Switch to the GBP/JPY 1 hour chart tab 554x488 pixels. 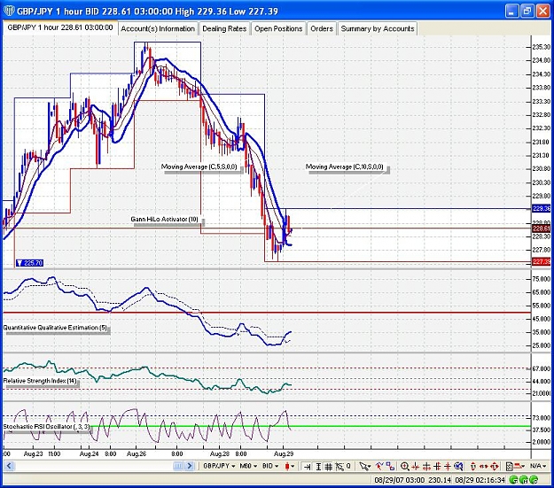point(60,27)
